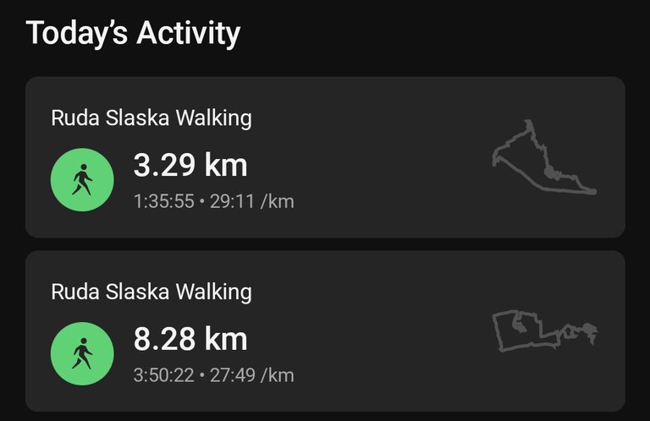The image size is (650, 421).
Task: Tap green walking icon beside 8.28 km
Action: click(82, 353)
